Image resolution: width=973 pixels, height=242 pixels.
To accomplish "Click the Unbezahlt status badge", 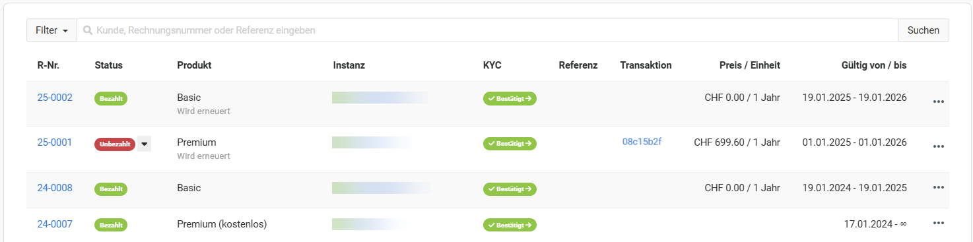I will click(x=115, y=144).
